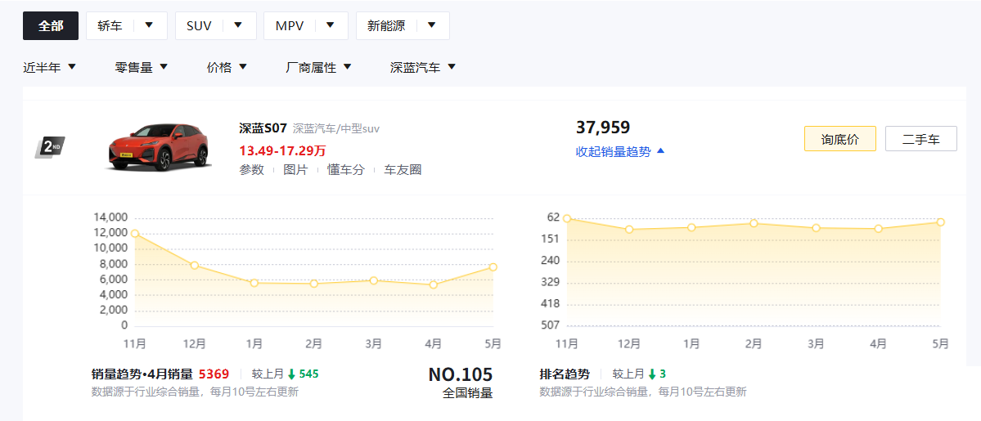Expand the 零售量 filter
Screen dimensions: 981x421
[142, 68]
